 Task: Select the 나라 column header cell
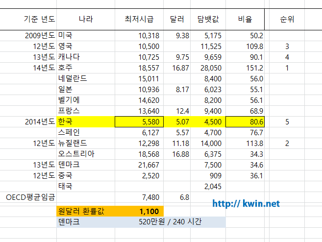[x=85, y=20]
